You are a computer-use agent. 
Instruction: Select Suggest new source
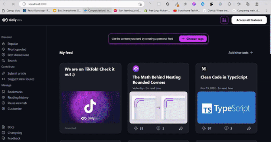pos(18,79)
